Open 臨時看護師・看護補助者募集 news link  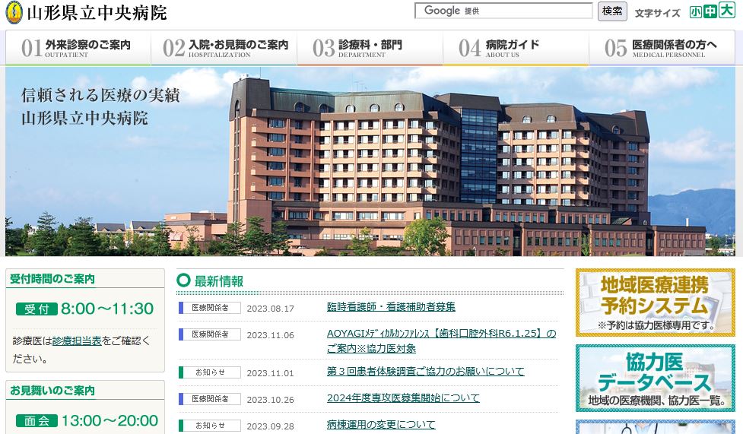[391, 307]
